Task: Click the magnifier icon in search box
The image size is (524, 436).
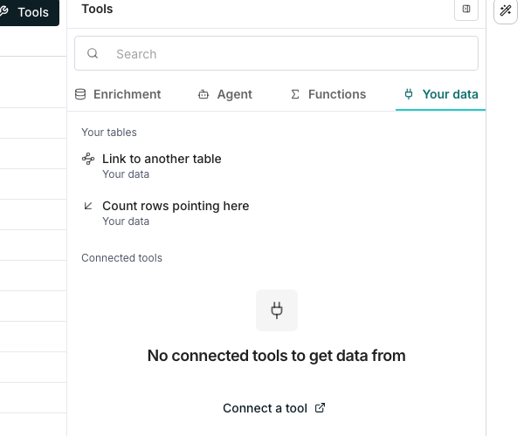Action: tap(93, 53)
